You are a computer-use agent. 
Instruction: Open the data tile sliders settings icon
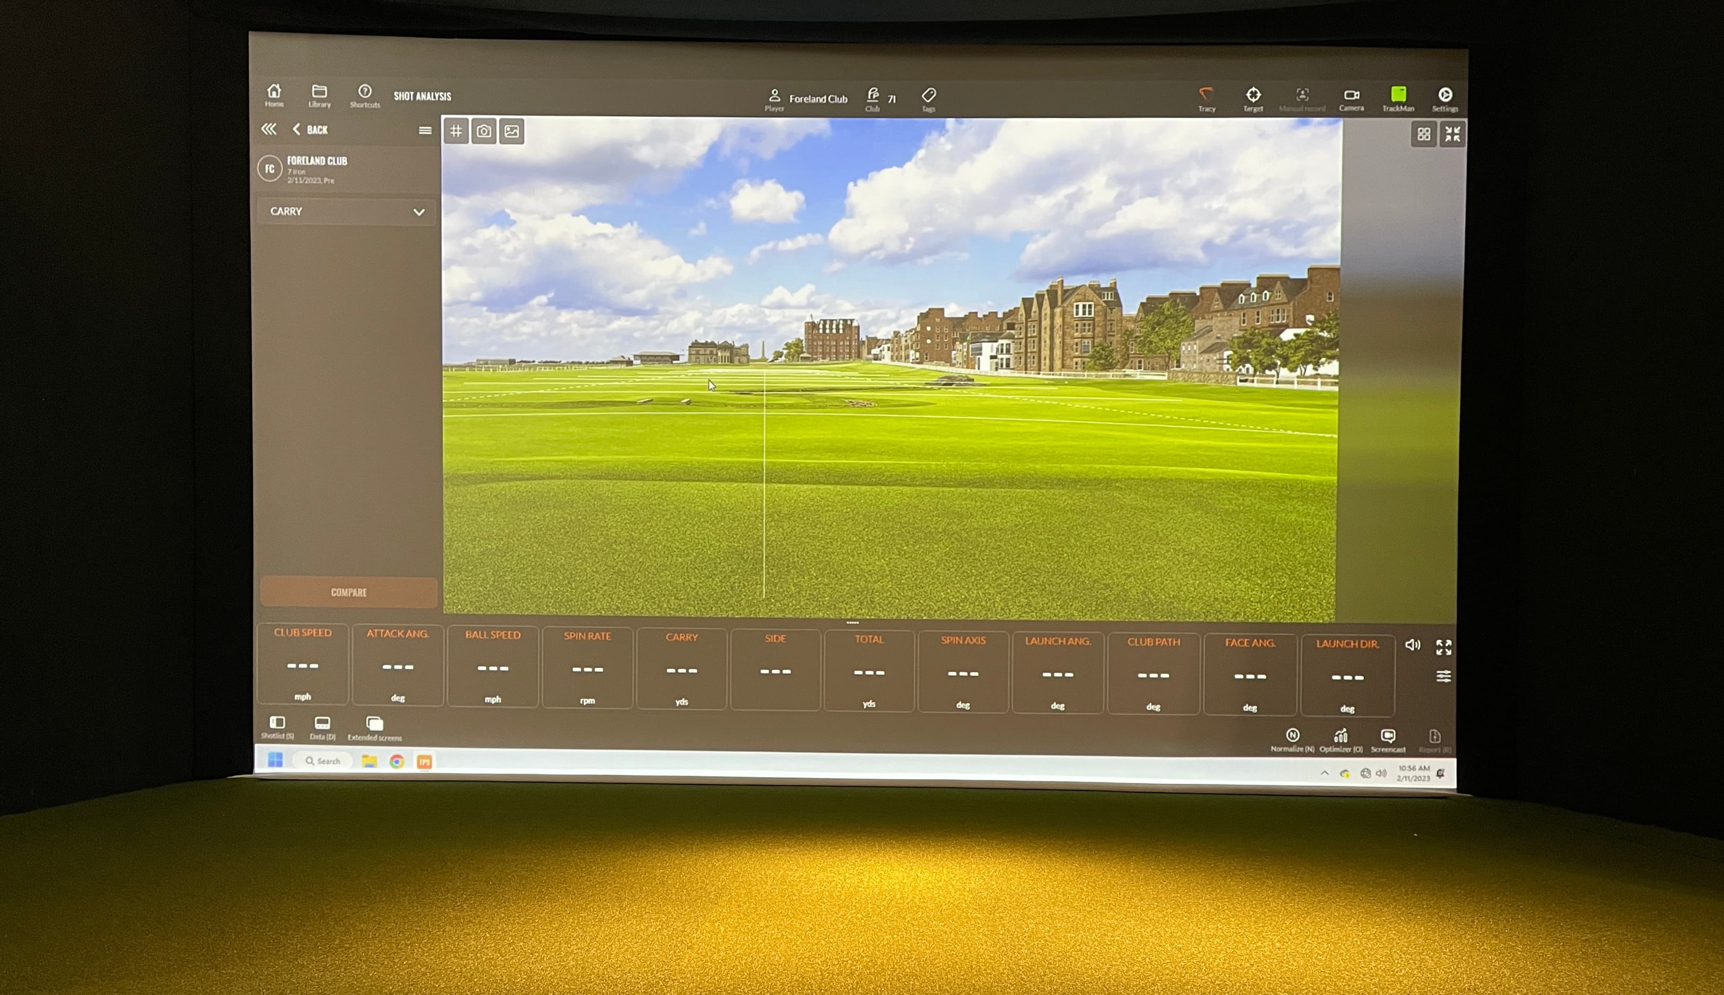click(x=1443, y=677)
